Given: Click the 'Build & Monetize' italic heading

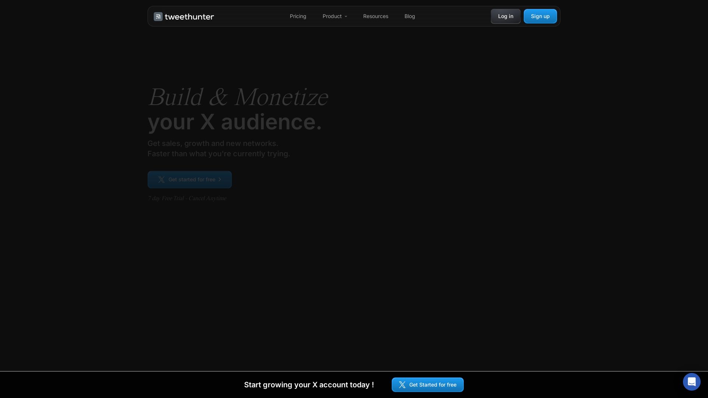Looking at the screenshot, I should pos(238,97).
